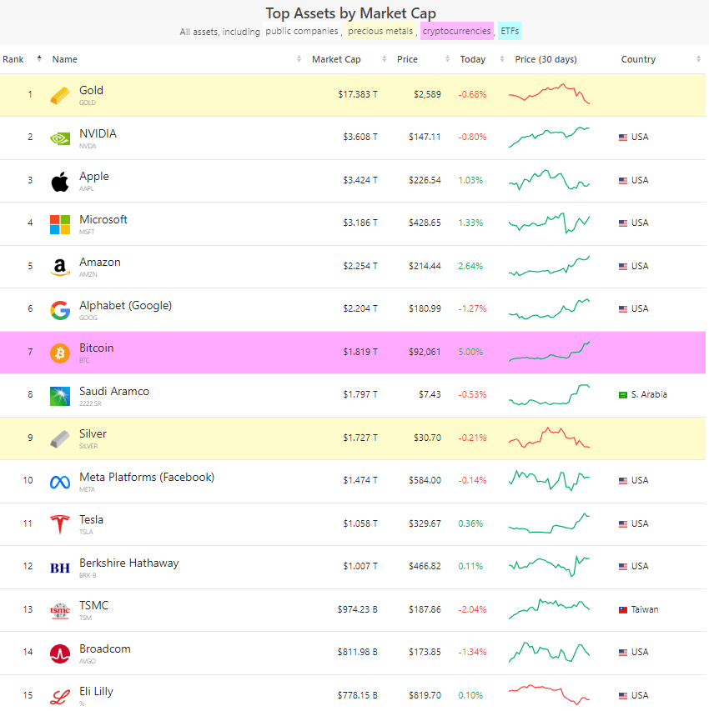The height and width of the screenshot is (711, 709).
Task: Open the Saudi Aramco logo
Action: (x=60, y=396)
